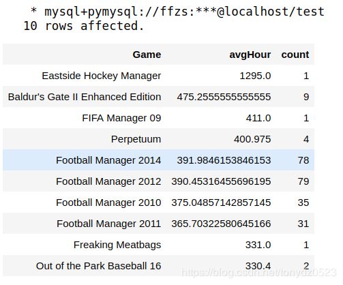Click the 330.4 avgHour value

pyautogui.click(x=258, y=266)
